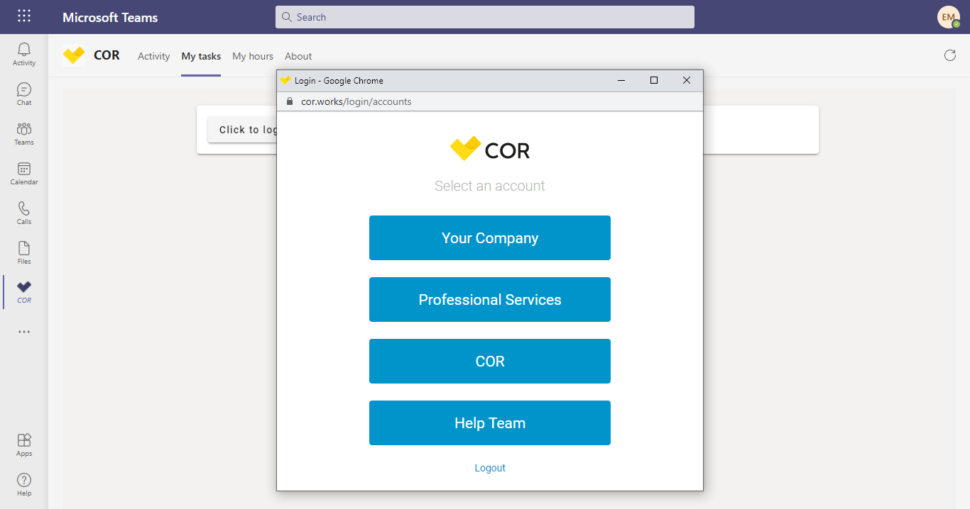
Task: Click the lock icon in Chrome address bar
Action: tap(289, 101)
